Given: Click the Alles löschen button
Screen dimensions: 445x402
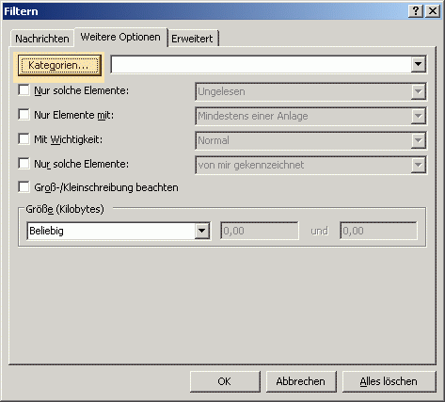Looking at the screenshot, I should click(389, 381).
